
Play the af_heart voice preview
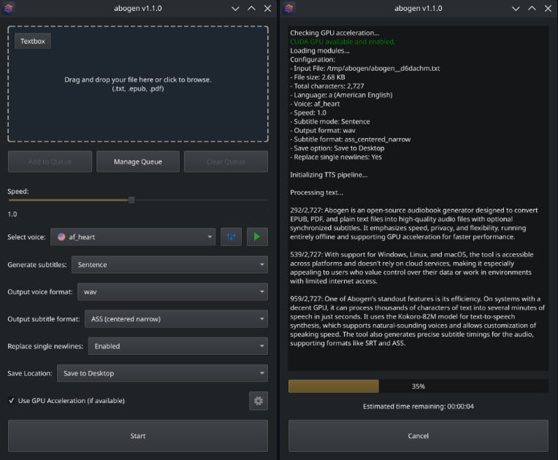(257, 237)
